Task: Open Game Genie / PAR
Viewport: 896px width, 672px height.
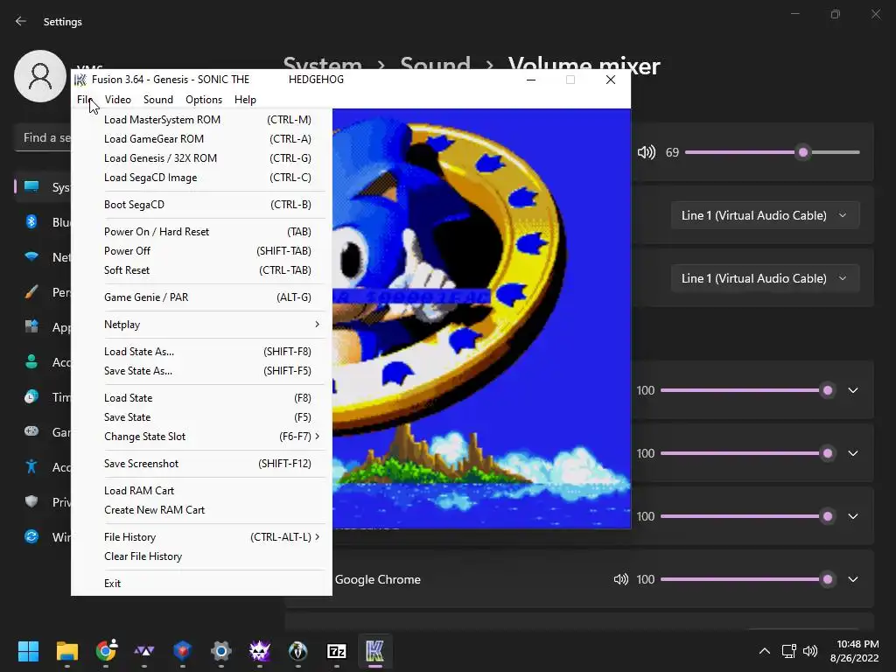Action: coord(202,297)
